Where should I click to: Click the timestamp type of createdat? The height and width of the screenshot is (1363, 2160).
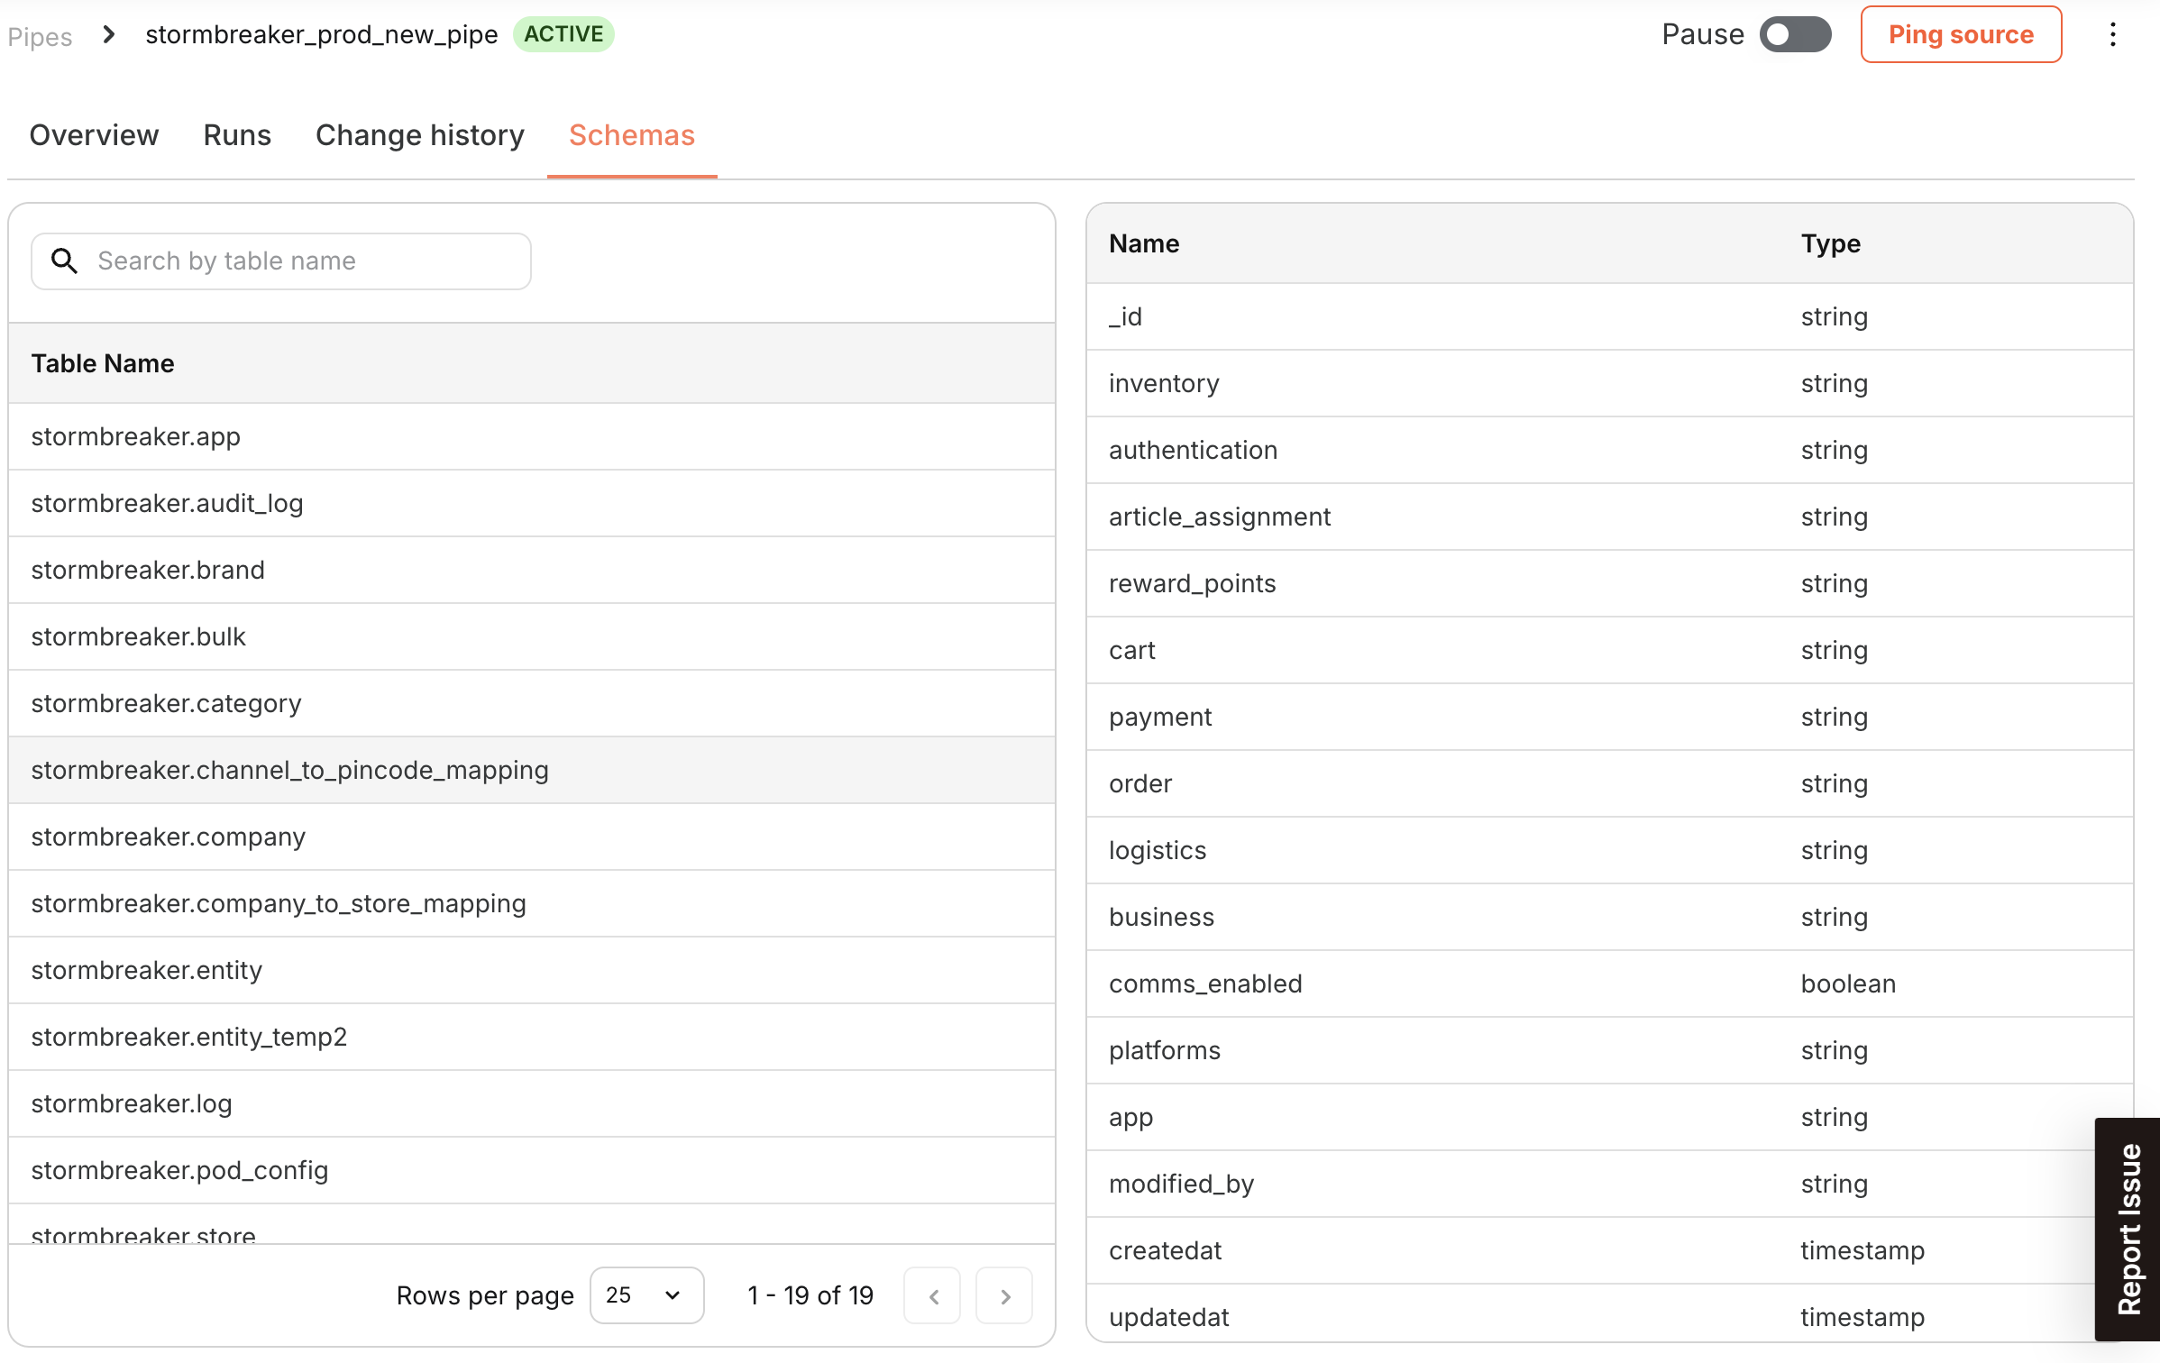1863,1251
